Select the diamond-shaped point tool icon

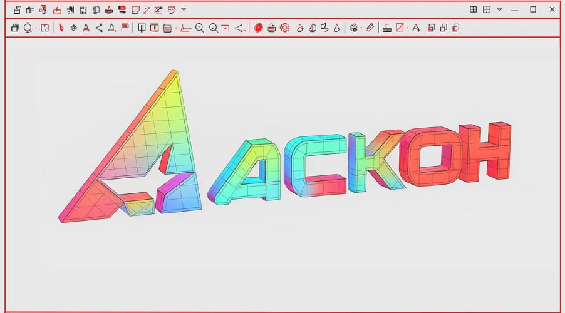point(73,28)
